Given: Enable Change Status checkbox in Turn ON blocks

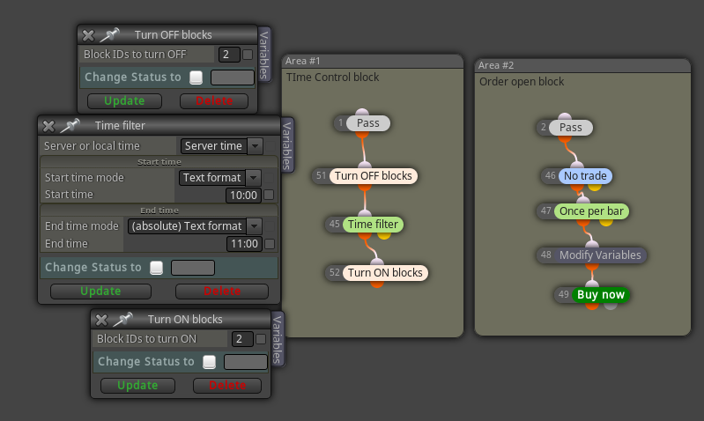Looking at the screenshot, I should (209, 362).
